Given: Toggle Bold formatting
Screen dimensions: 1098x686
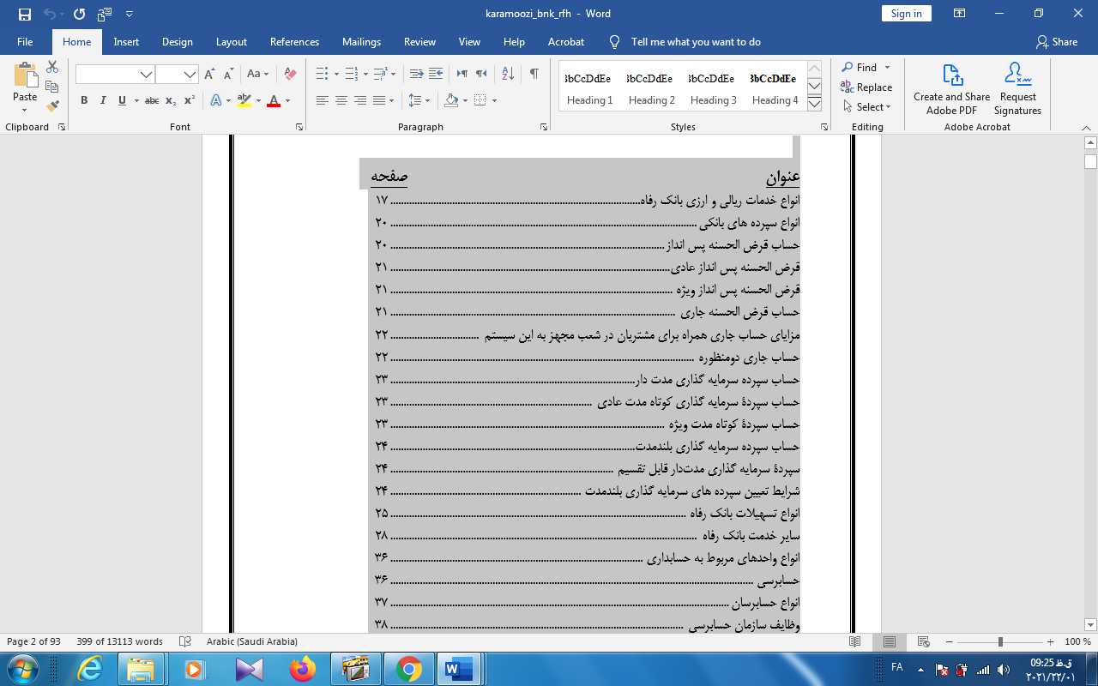Looking at the screenshot, I should click(84, 101).
